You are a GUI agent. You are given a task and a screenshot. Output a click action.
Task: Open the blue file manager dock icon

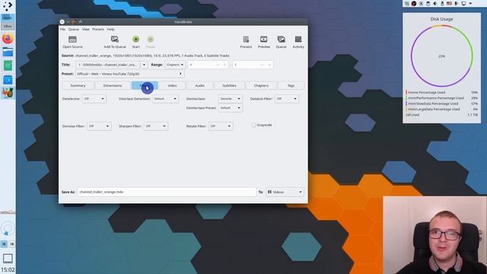click(8, 52)
